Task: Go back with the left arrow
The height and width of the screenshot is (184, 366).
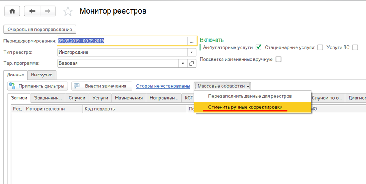Action: pos(32,11)
